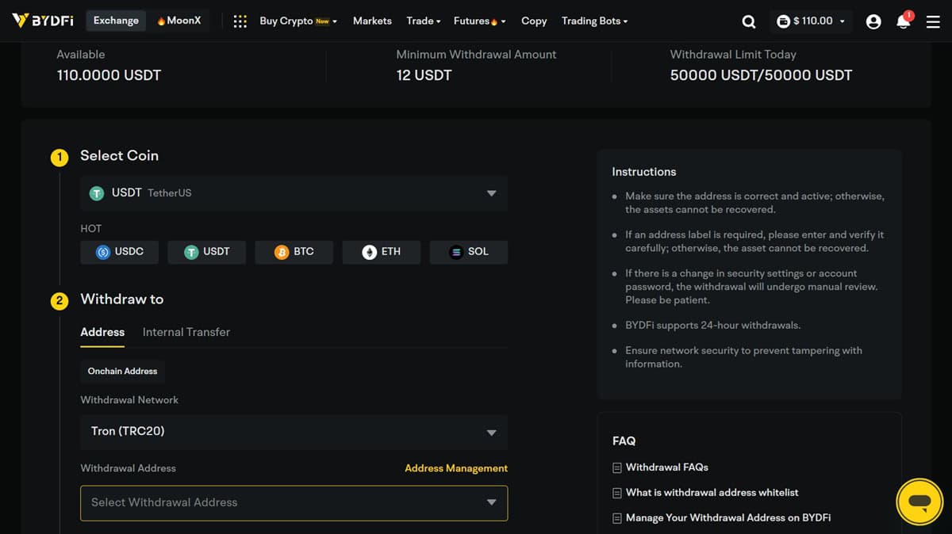This screenshot has height=534, width=952.
Task: Open What is withdrawal address whitelist
Action: [x=712, y=493]
